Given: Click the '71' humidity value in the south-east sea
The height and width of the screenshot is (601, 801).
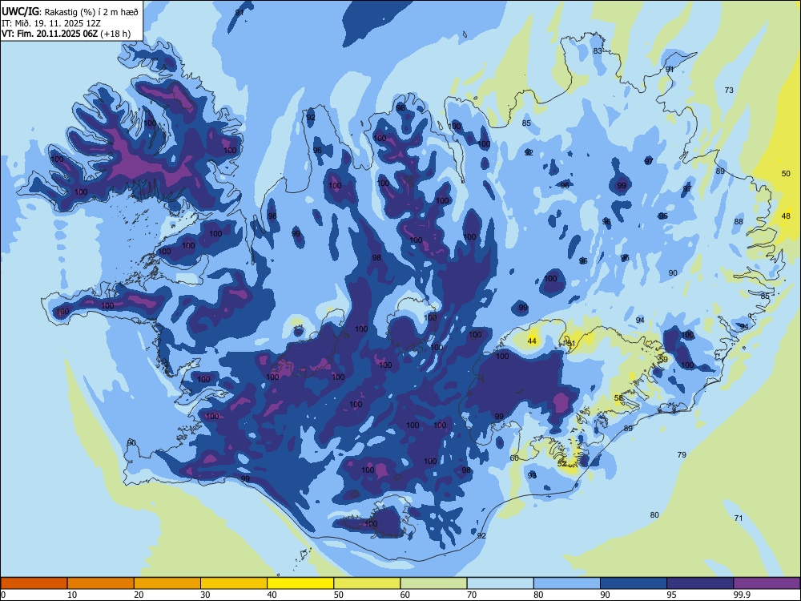Looking at the screenshot, I should point(739,518).
